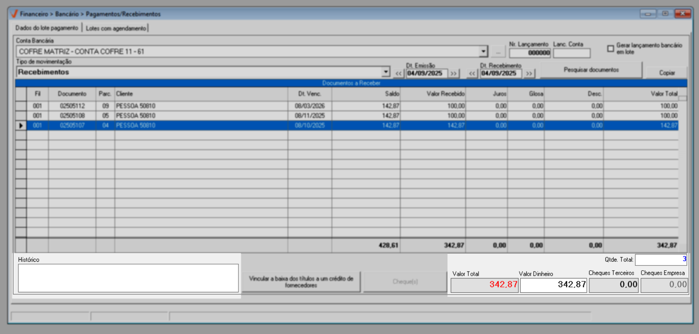
Task: Select document 02505107 cell
Action: (x=72, y=125)
